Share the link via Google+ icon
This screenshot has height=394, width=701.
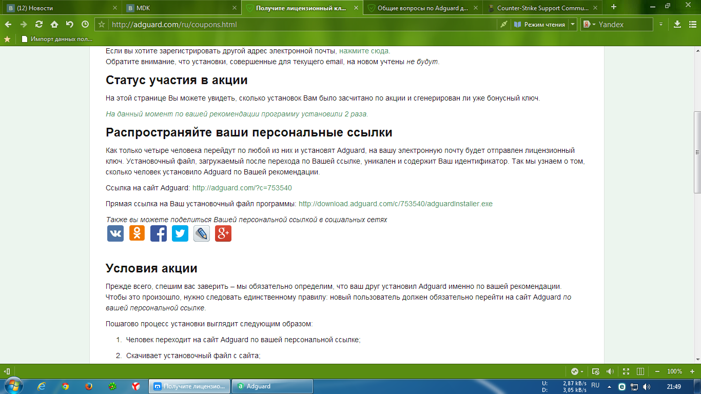[x=223, y=233]
